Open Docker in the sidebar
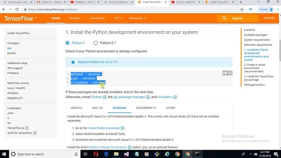This screenshot has width=281, height=158. point(11,53)
